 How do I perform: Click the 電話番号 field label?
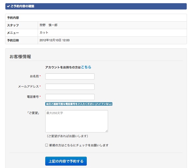pyautogui.click(x=33, y=97)
